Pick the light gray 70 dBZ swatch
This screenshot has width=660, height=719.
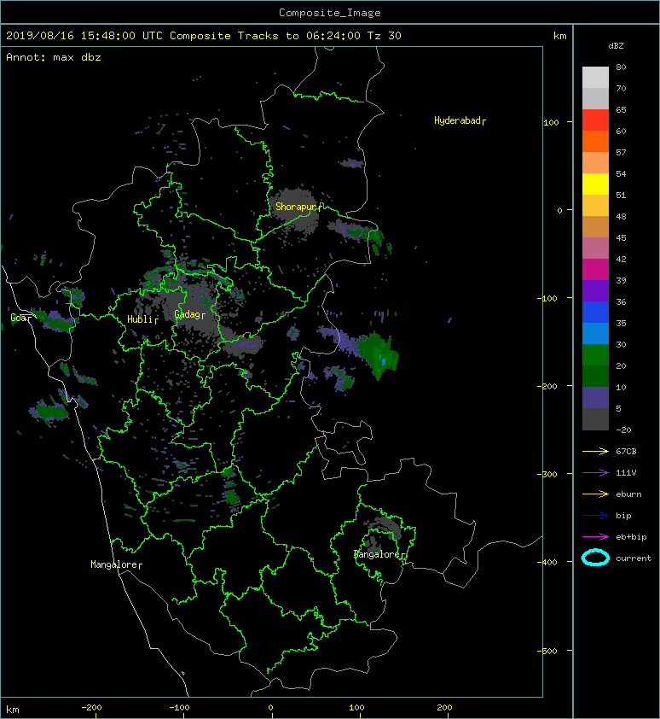595,78
